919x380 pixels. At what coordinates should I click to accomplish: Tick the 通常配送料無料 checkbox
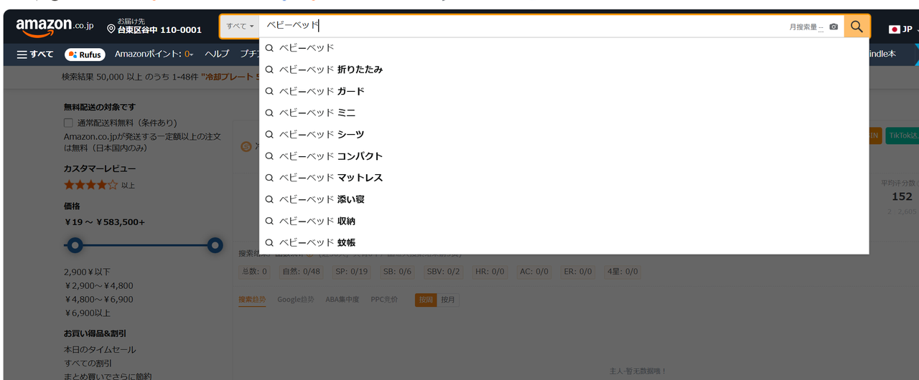tap(68, 123)
